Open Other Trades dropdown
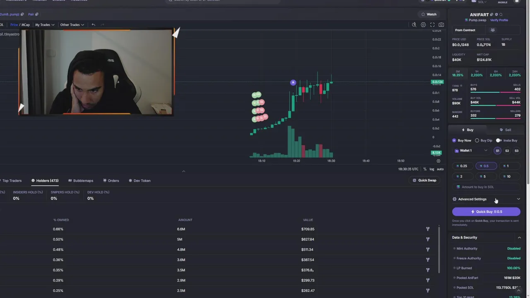The height and width of the screenshot is (298, 530). [x=72, y=25]
